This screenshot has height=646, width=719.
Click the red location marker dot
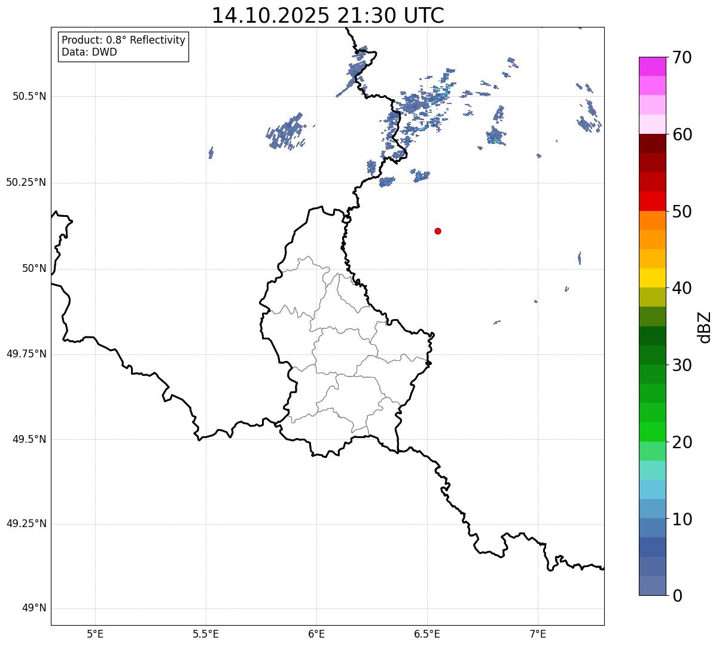coord(438,231)
